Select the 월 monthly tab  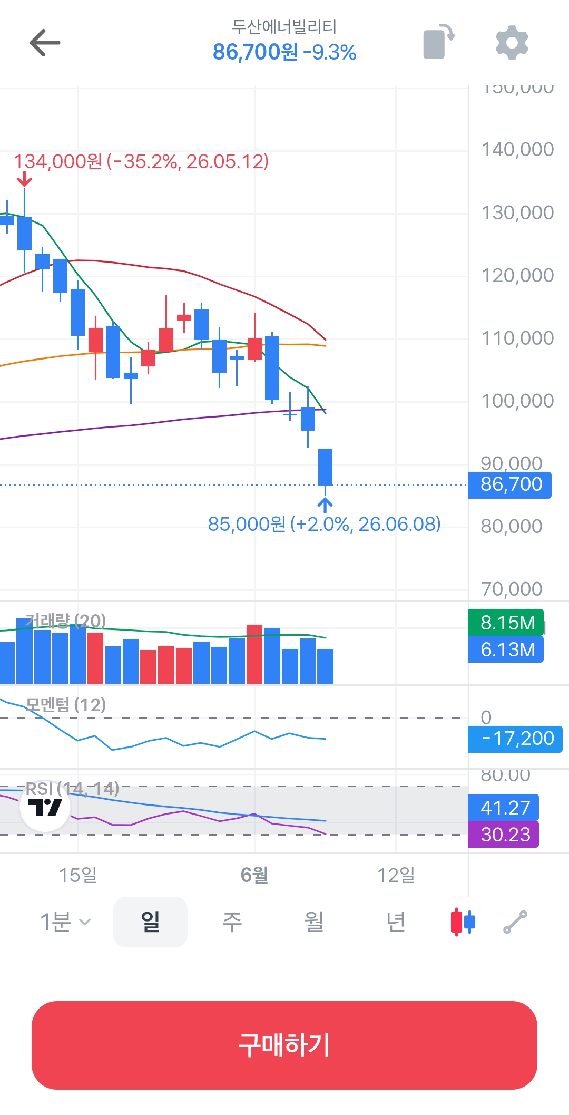pyautogui.click(x=314, y=922)
